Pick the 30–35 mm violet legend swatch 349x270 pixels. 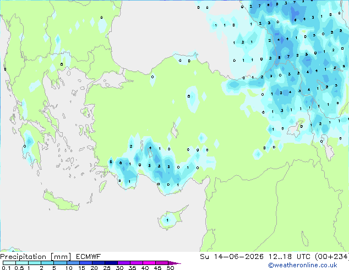[x=123, y=263]
